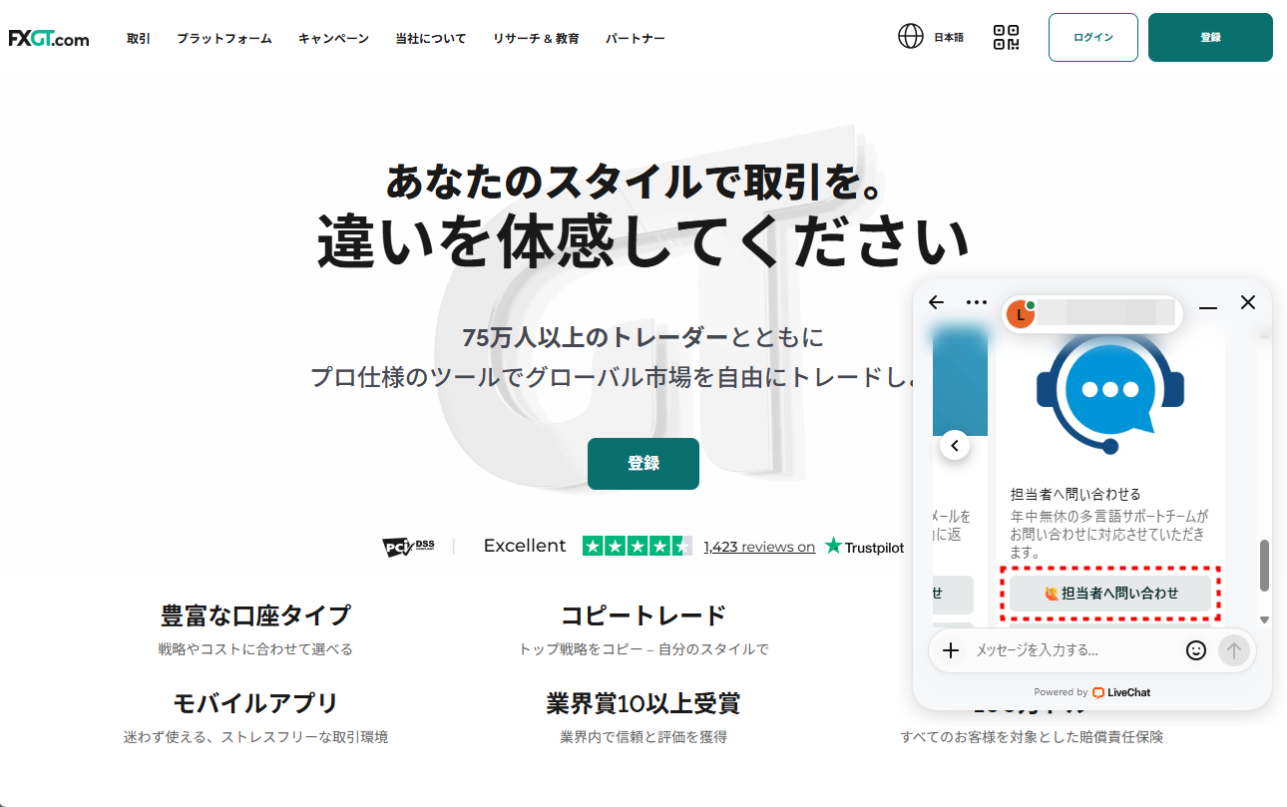This screenshot has height=807, width=1287.
Task: Open the emoji picker in chat
Action: click(1195, 650)
